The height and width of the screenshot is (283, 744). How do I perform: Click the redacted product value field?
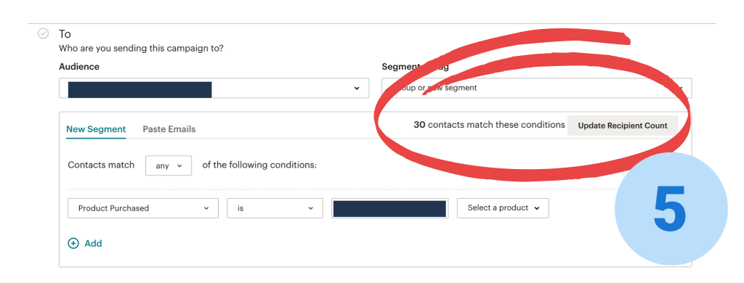[x=389, y=208]
